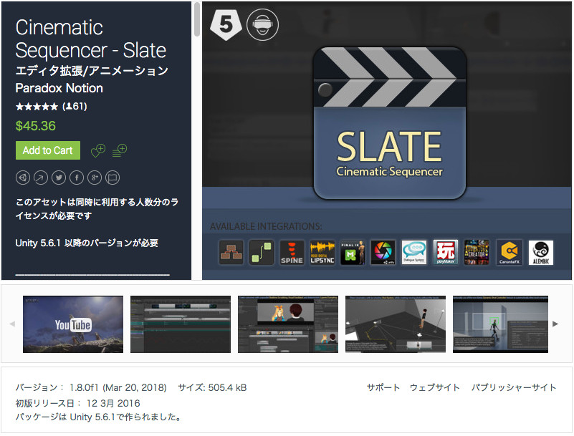The height and width of the screenshot is (436, 574).
Task: Open the camera path screenshot thumbnail
Action: [396, 324]
